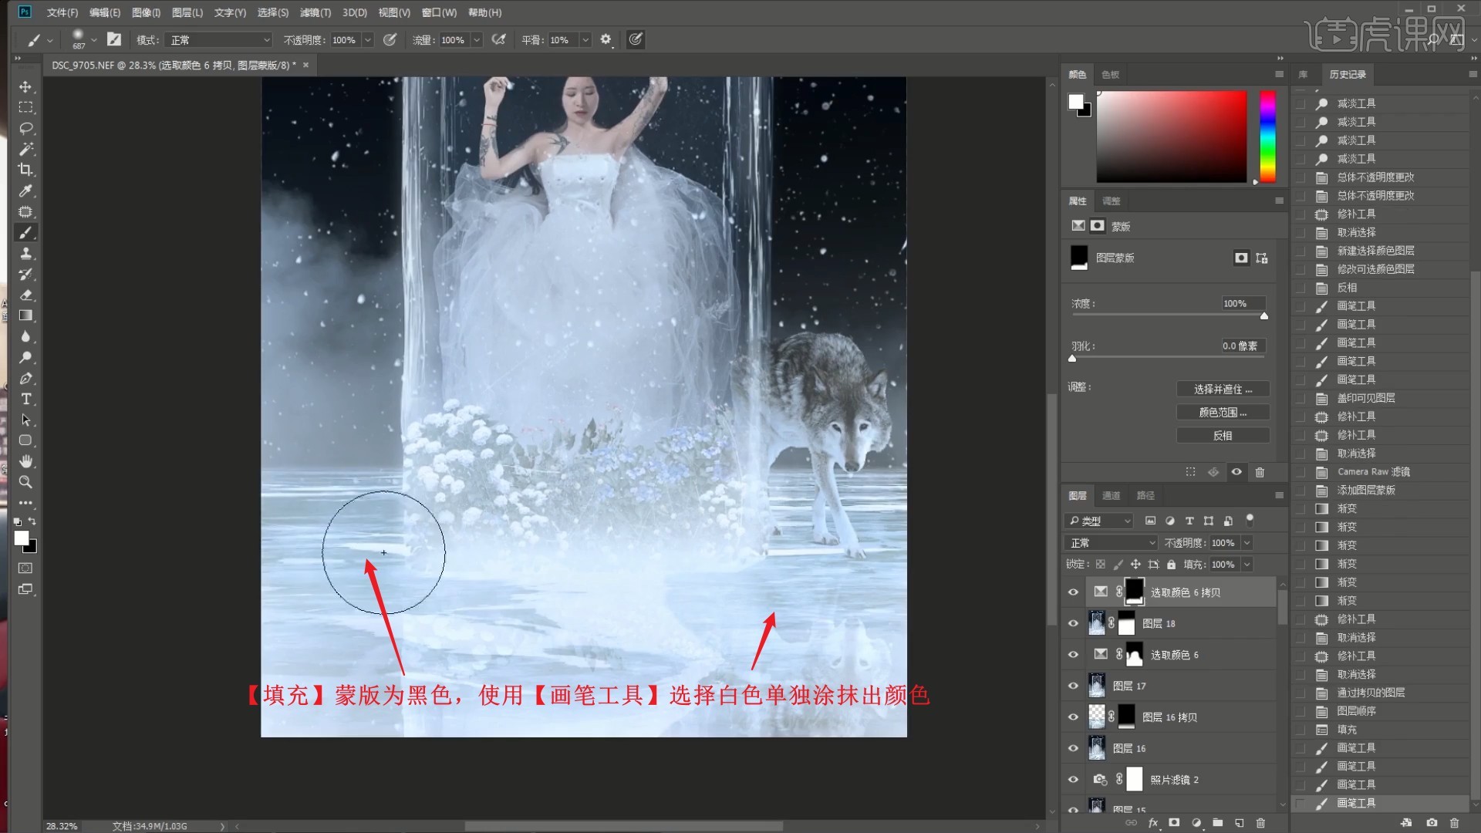Select the Zoom tool
This screenshot has height=833, width=1481.
[25, 482]
